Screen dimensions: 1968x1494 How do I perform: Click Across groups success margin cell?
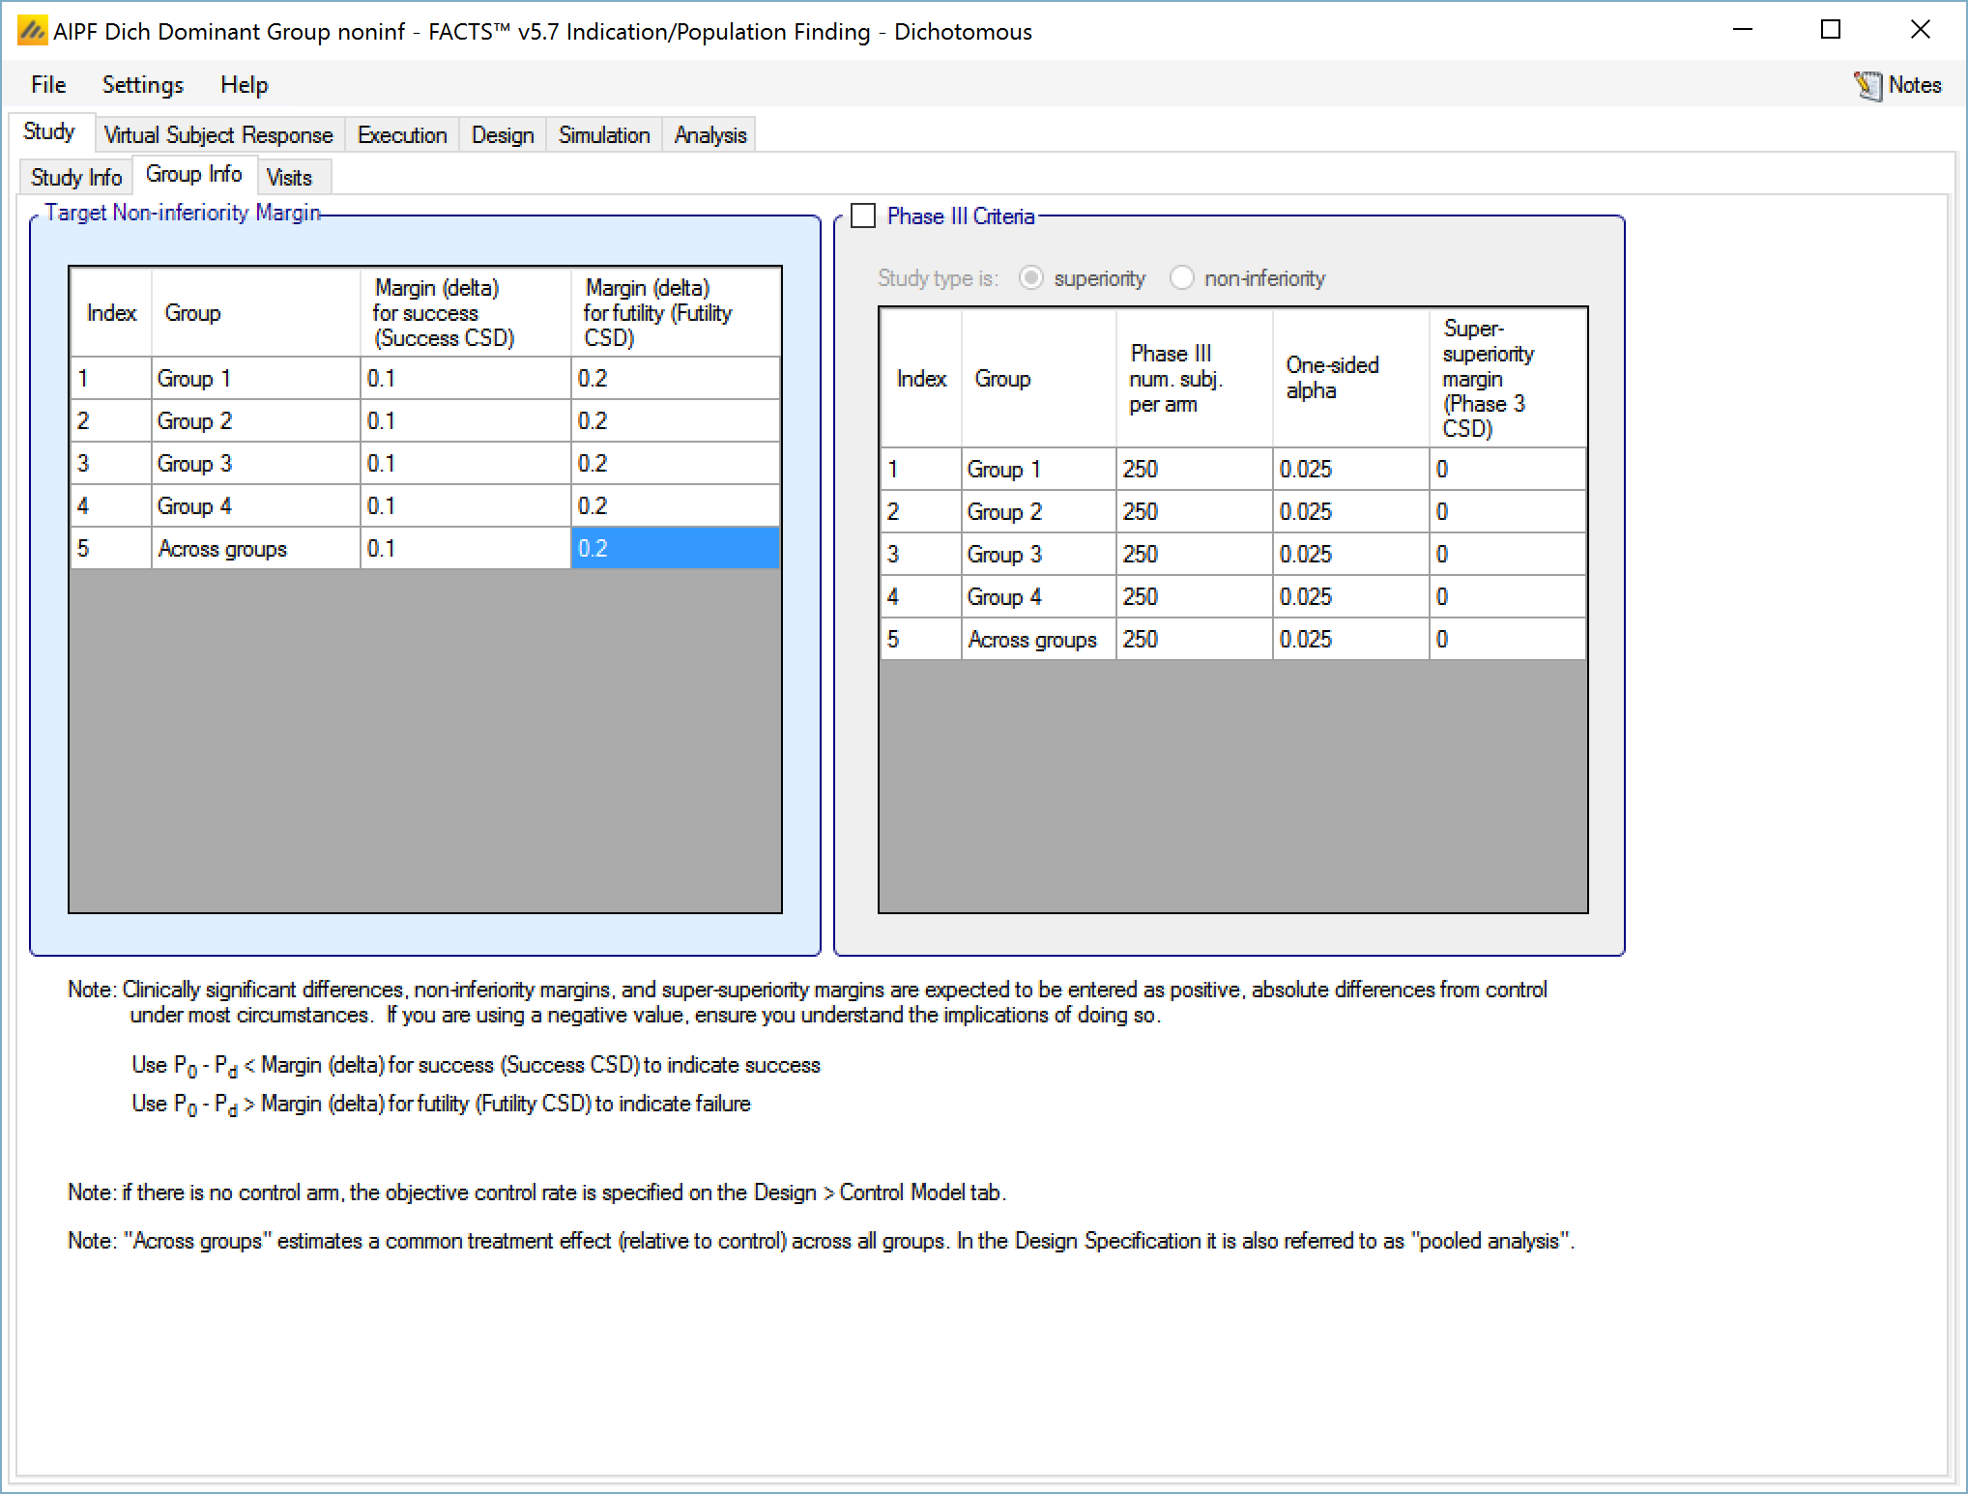coord(465,549)
